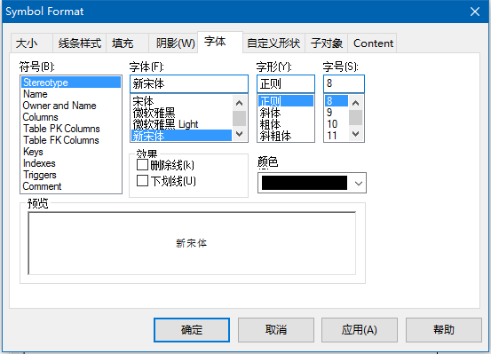Switch to the 线条样式 tab
The width and height of the screenshot is (491, 354).
80,43
